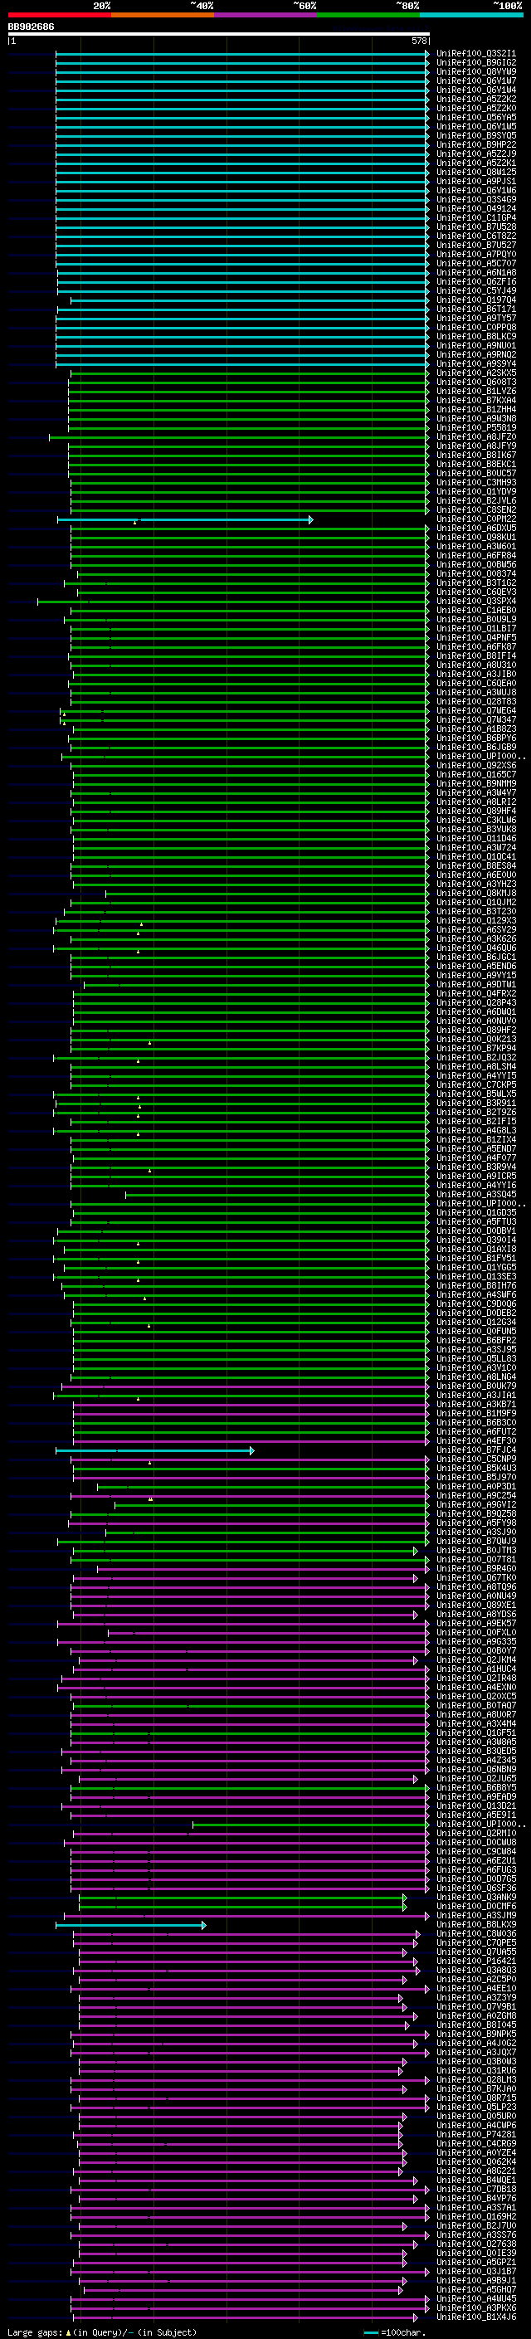Screen dimensions: 531x2339
Task: Select hit label UniRef100_P55819
Action: click(476, 427)
